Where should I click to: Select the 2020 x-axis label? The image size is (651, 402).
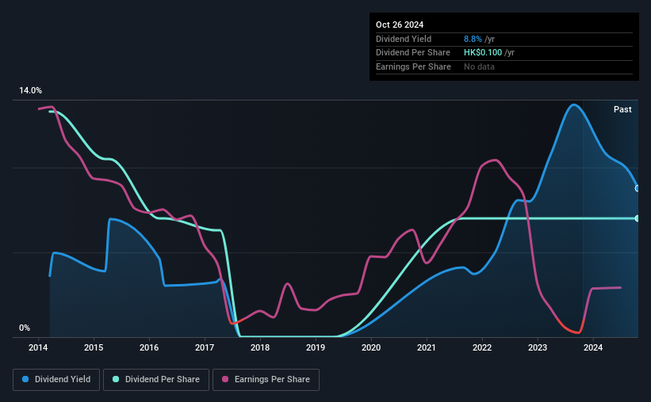[x=371, y=347]
